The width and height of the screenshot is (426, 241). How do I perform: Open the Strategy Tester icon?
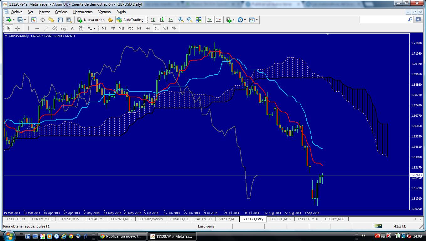(x=69, y=20)
